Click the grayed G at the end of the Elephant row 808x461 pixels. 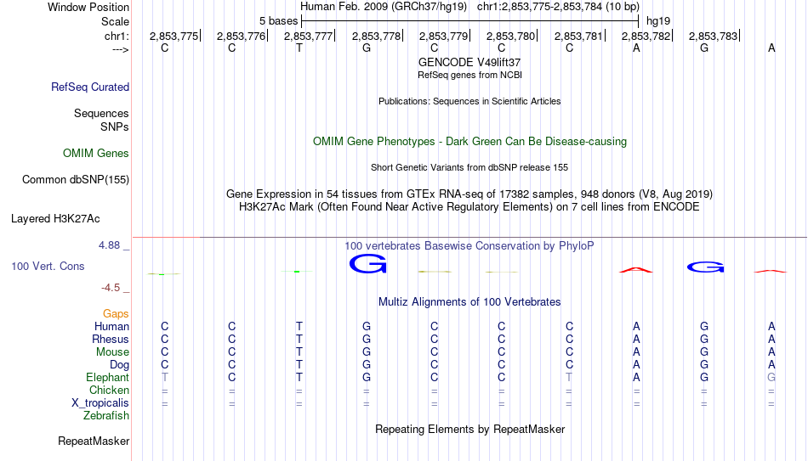tap(771, 377)
